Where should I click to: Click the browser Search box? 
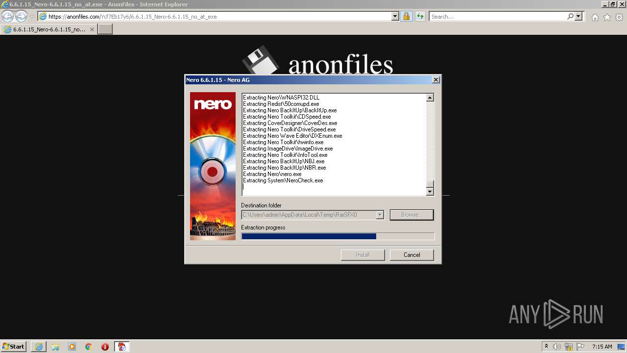pos(498,16)
